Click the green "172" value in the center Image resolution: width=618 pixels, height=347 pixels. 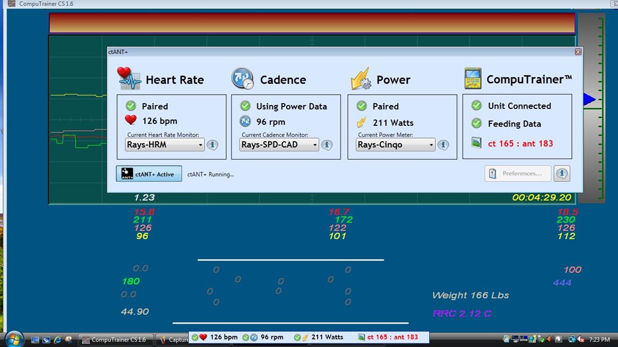pos(343,219)
